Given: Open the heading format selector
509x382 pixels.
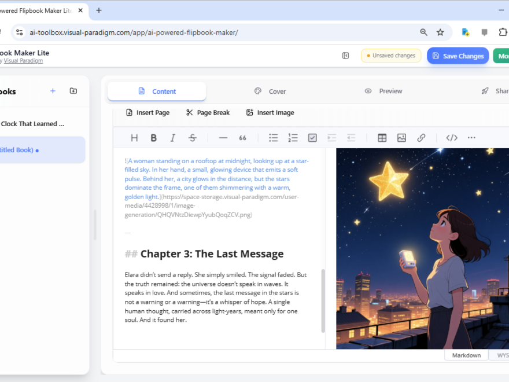Looking at the screenshot, I should click(x=134, y=137).
